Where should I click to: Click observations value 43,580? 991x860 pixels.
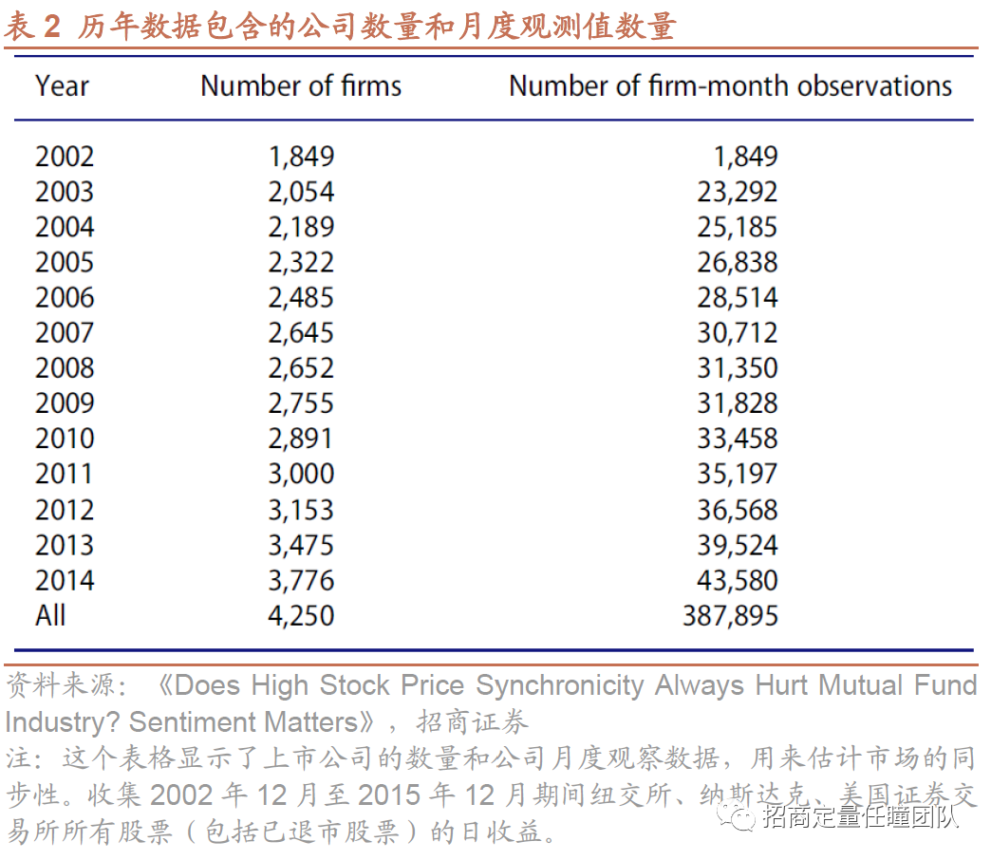coord(737,581)
